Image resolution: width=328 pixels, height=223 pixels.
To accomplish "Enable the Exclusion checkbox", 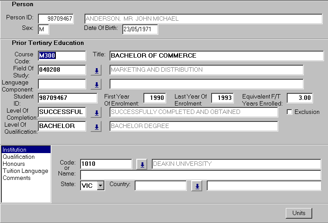I will [x=289, y=112].
